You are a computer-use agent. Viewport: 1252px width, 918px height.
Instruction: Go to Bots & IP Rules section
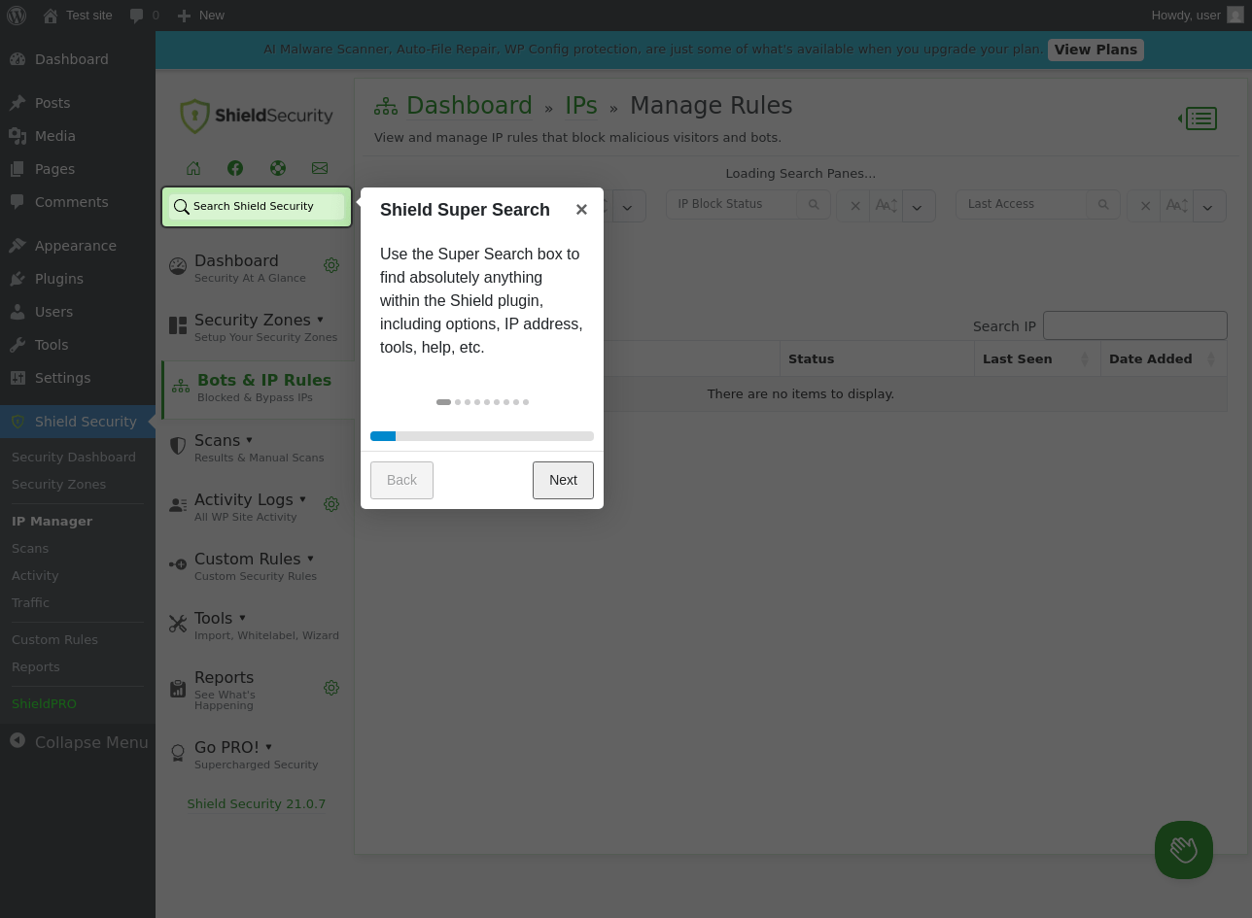pyautogui.click(x=257, y=388)
